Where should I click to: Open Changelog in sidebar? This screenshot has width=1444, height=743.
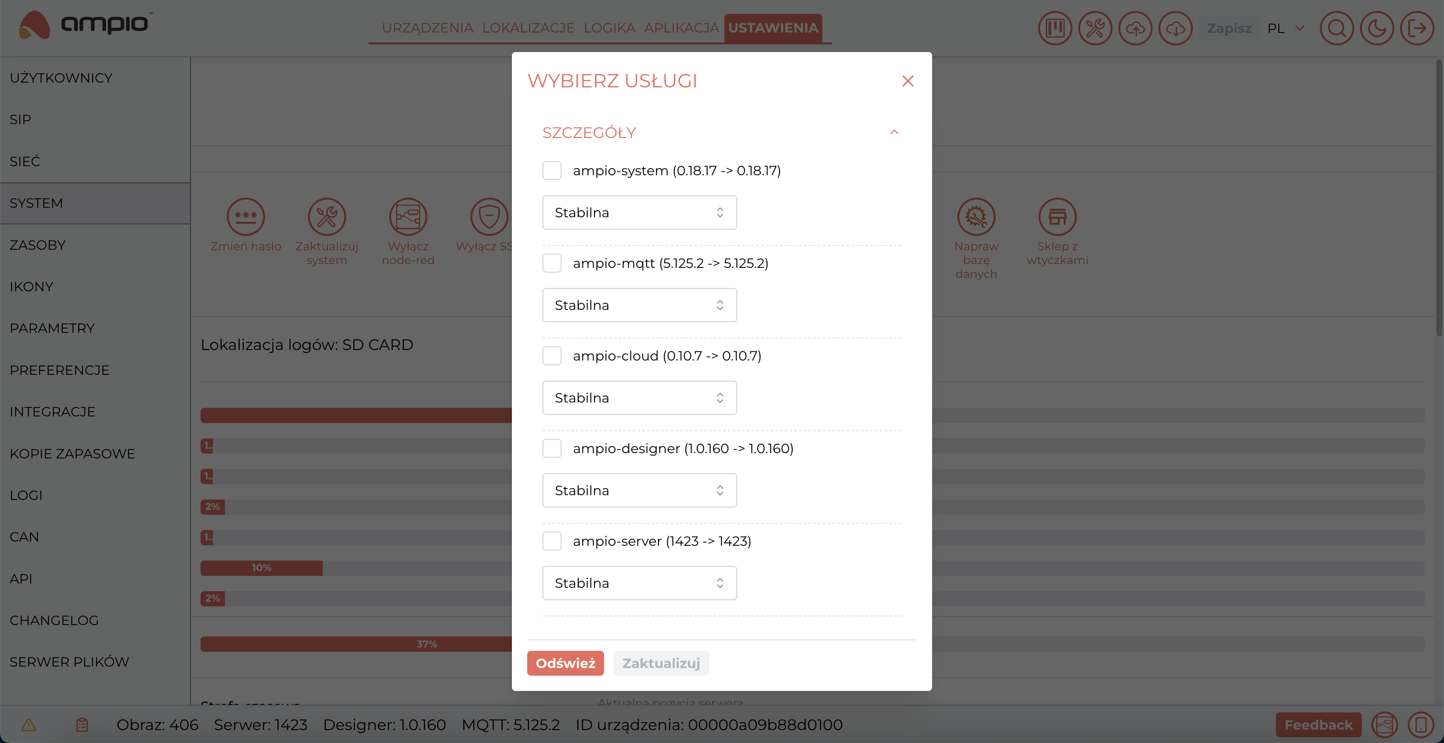[x=96, y=620]
